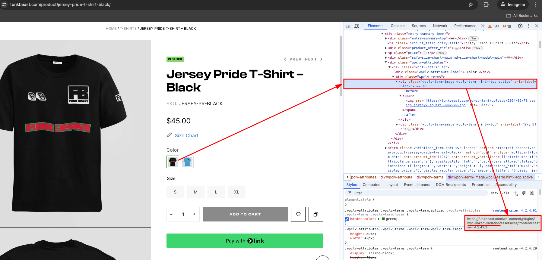
Task: Collapse the span node under Black term
Action: tap(400, 96)
